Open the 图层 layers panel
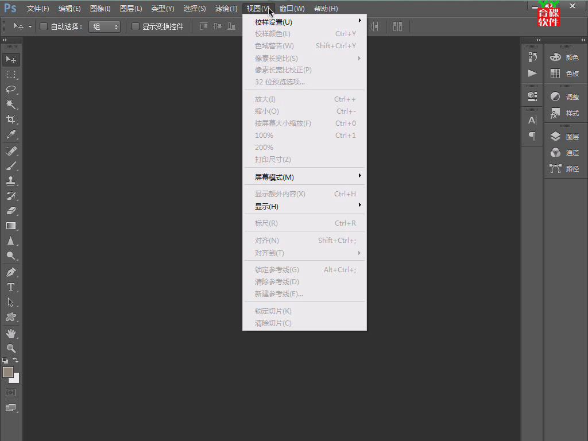Image resolution: width=588 pixels, height=441 pixels. 565,137
